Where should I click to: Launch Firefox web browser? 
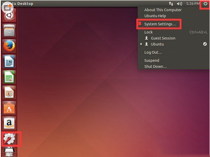pos(9,46)
